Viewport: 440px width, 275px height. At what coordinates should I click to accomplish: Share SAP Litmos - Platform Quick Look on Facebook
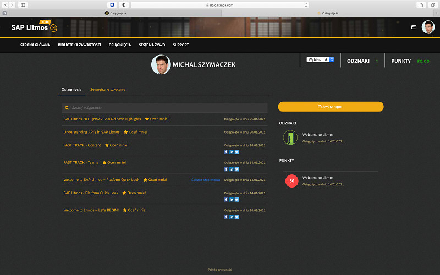(x=226, y=200)
